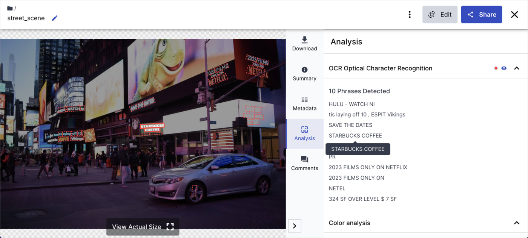Open the three-dot more options menu
This screenshot has height=238, width=528.
point(410,15)
